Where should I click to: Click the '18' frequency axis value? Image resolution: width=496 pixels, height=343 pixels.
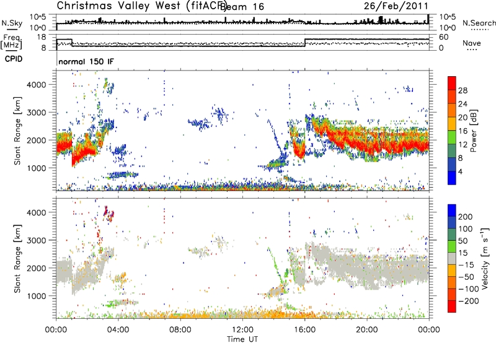click(x=42, y=37)
